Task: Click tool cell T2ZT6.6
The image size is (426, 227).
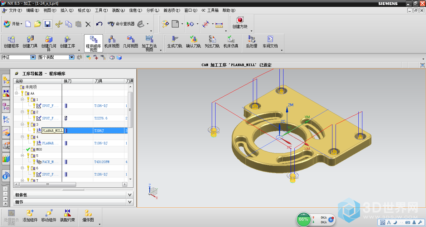Action: coord(101,118)
